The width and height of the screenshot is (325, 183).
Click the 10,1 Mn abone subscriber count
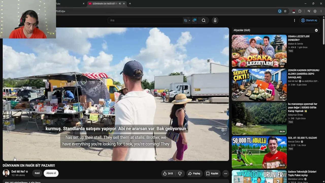pos(18,175)
